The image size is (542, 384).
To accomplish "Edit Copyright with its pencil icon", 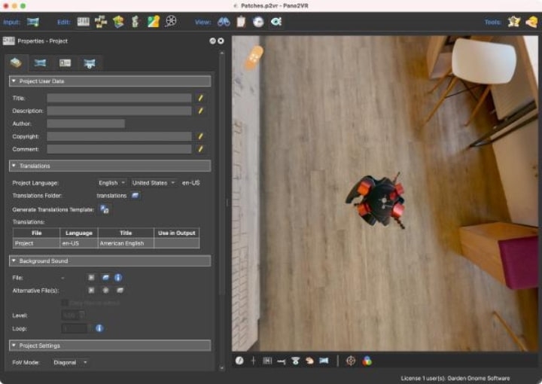I will click(200, 136).
